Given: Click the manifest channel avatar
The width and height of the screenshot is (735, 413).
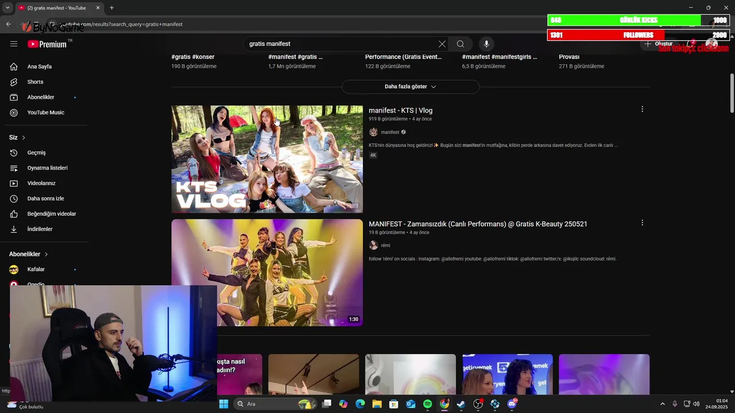Looking at the screenshot, I should (373, 132).
